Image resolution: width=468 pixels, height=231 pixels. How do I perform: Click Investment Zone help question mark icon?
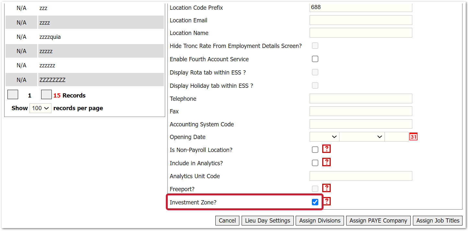(x=326, y=202)
